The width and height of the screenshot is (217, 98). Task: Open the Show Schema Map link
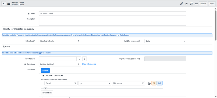89,64
